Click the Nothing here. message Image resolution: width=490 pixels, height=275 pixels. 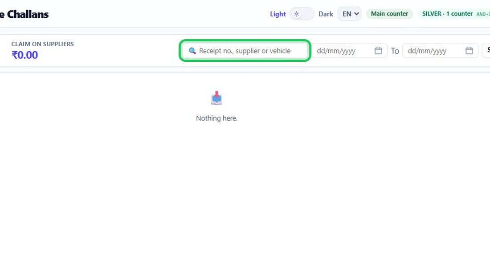pyautogui.click(x=216, y=118)
